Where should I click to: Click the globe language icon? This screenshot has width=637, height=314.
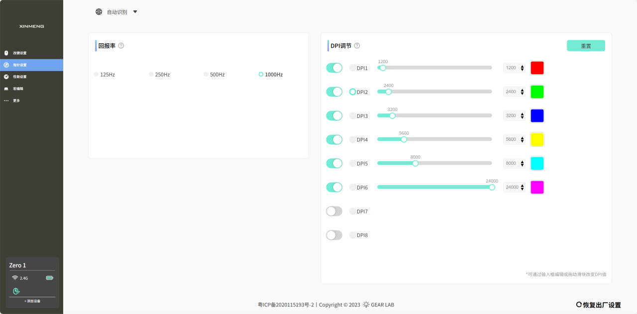[99, 11]
